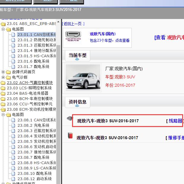Open 23.01.7 配电系统 entry
Image resolution: width=184 pixels, height=184 pixels.
coord(33,67)
